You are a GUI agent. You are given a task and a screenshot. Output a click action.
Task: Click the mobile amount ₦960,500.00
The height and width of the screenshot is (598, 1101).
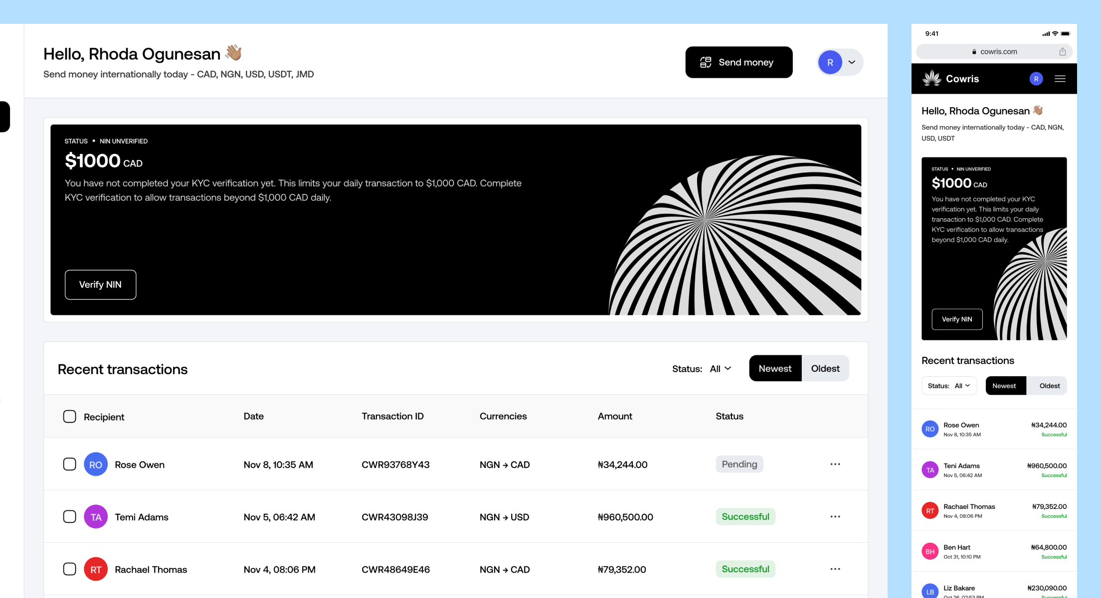1047,466
